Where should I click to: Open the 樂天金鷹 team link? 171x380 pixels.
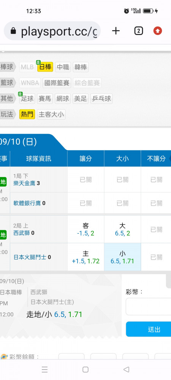24,183
